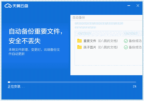Click the green checkmark beside 重要文件
The image size is (144, 101).
126,41
